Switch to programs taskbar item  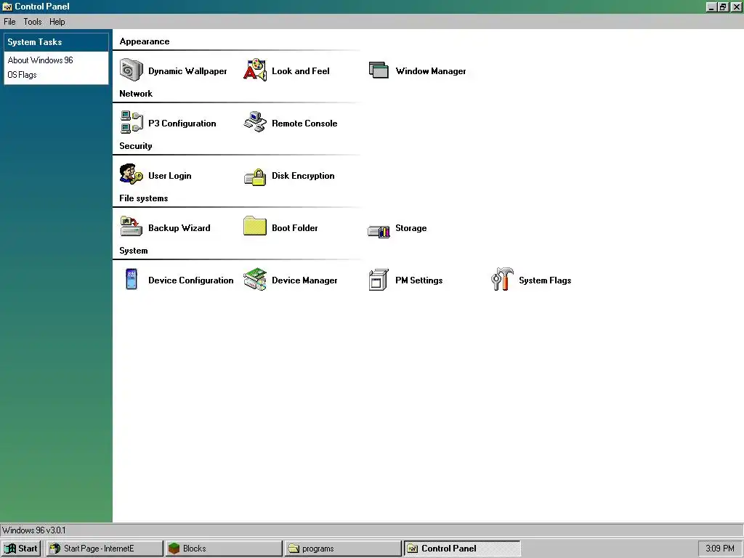click(343, 549)
